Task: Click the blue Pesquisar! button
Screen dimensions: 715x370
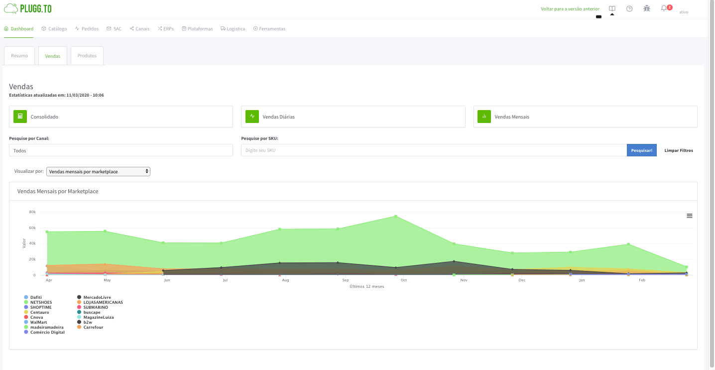Action: [641, 150]
